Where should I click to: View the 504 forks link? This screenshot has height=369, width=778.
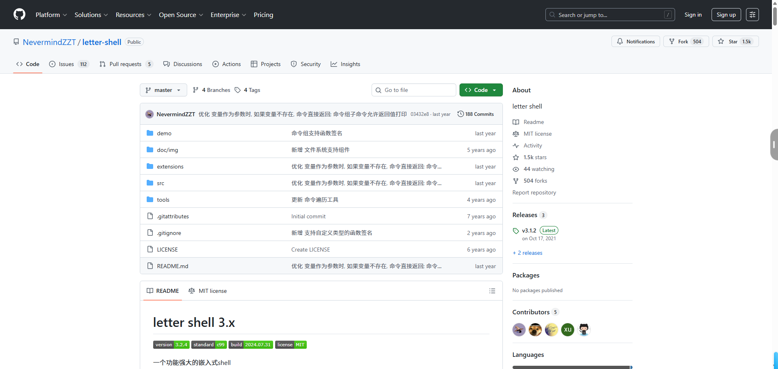530,181
